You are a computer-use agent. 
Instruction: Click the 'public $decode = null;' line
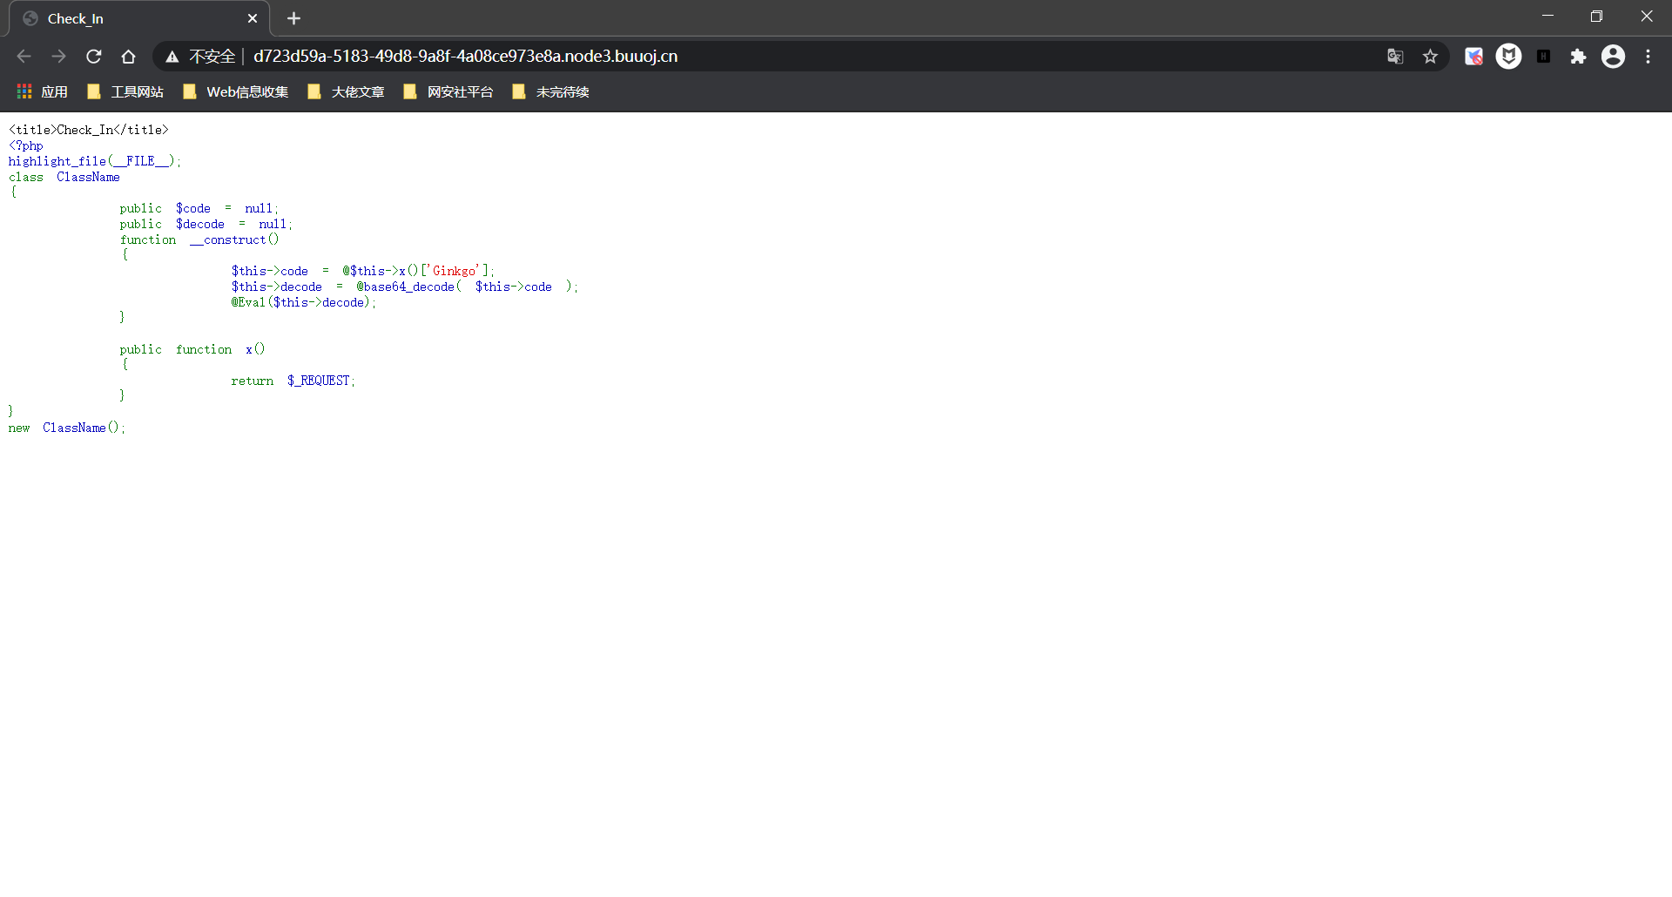206,224
